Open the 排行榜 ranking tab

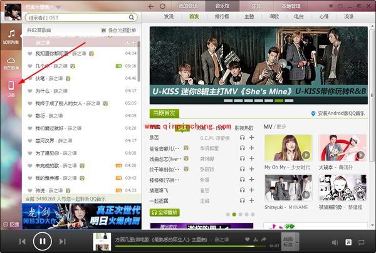(x=222, y=17)
